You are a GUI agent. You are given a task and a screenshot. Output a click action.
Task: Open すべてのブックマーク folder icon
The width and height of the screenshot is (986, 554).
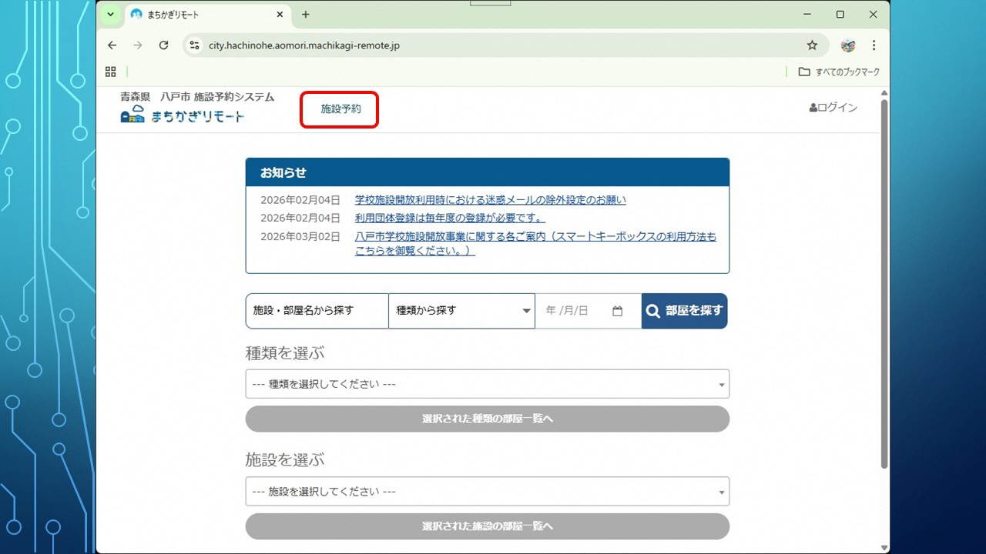click(x=803, y=71)
